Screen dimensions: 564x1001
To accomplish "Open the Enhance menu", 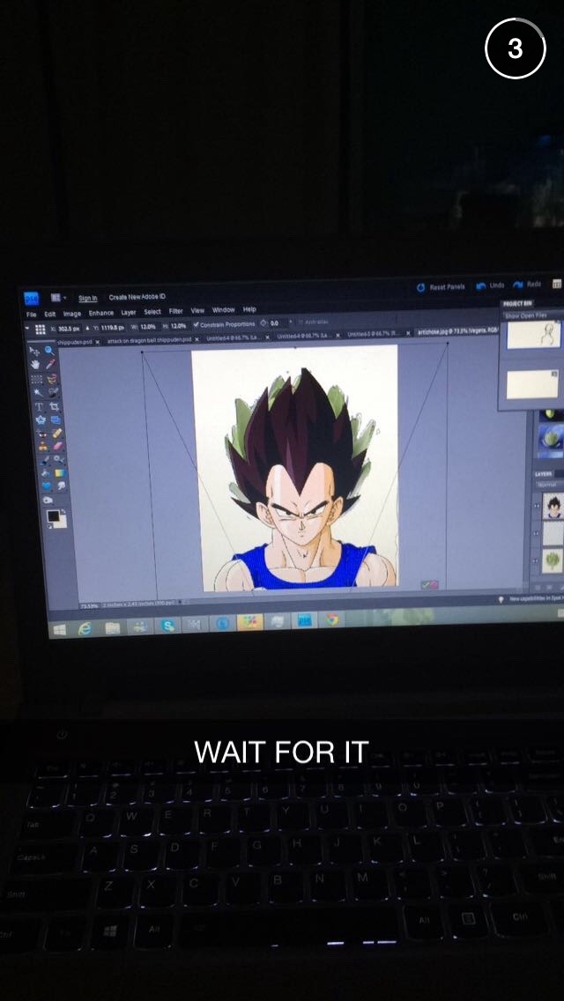I will (100, 313).
